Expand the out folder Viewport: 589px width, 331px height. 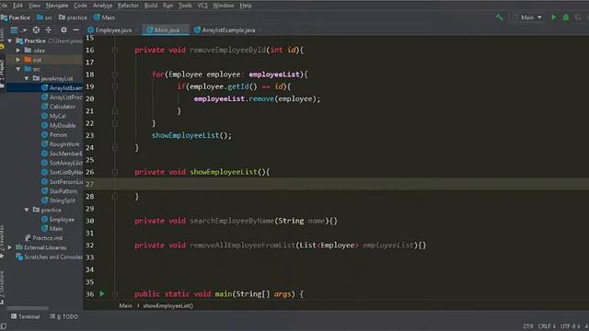point(18,60)
